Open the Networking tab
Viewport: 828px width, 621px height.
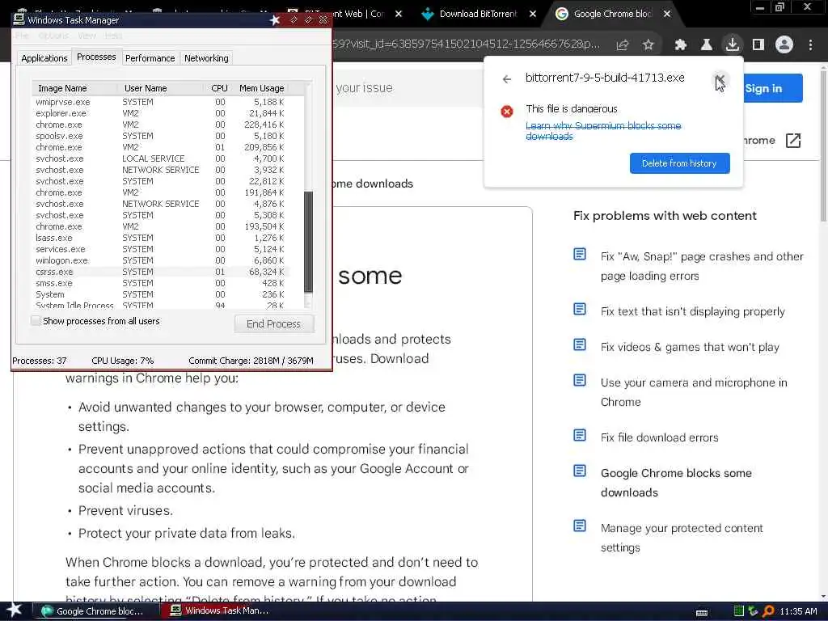206,58
